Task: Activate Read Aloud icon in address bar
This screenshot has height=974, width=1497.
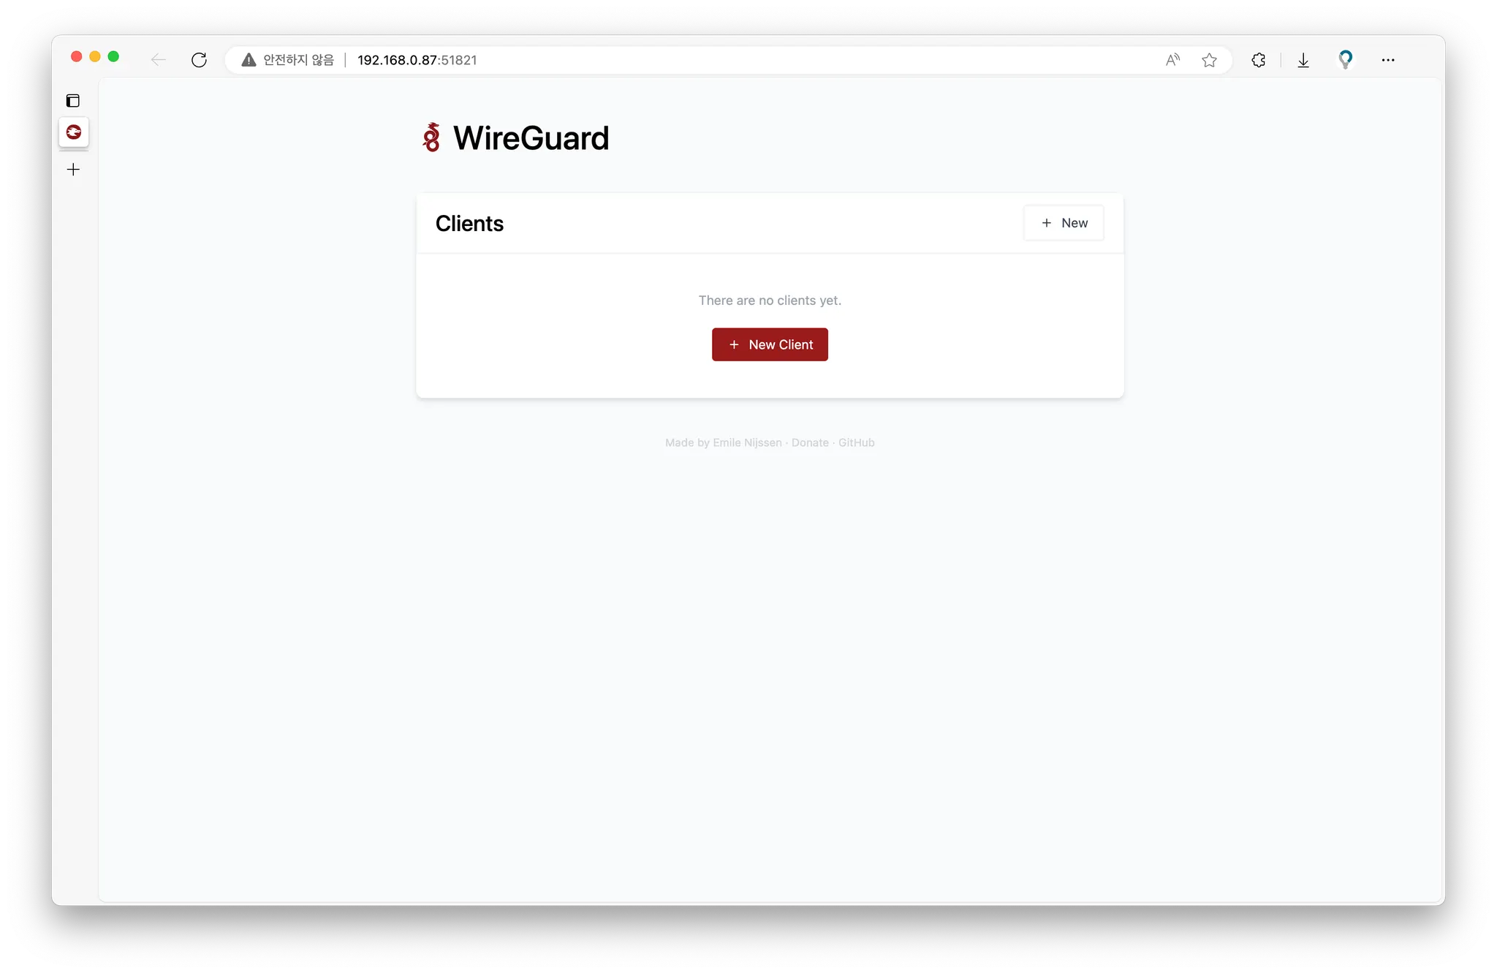Action: point(1172,60)
